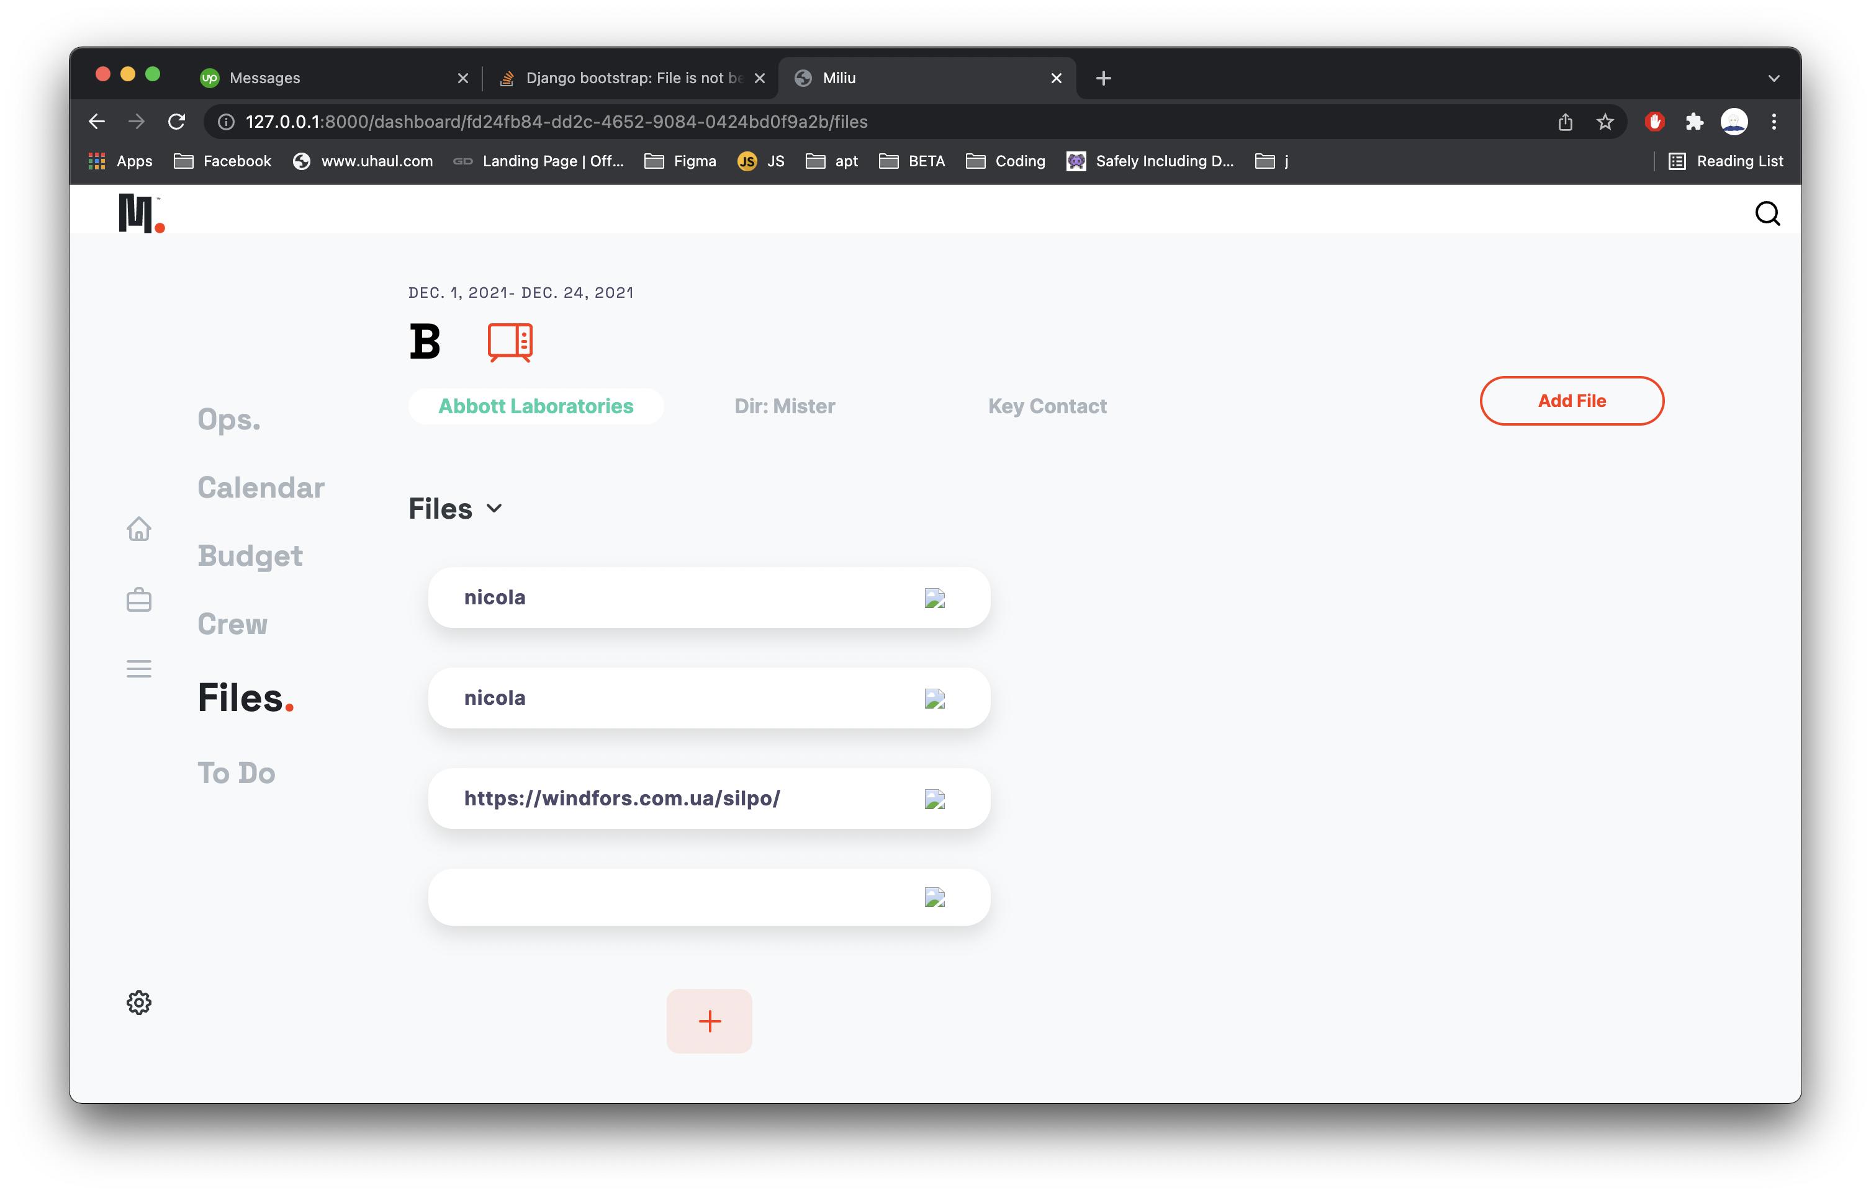1871x1195 pixels.
Task: Open the Safely Including D... bookmark
Action: [x=1151, y=161]
